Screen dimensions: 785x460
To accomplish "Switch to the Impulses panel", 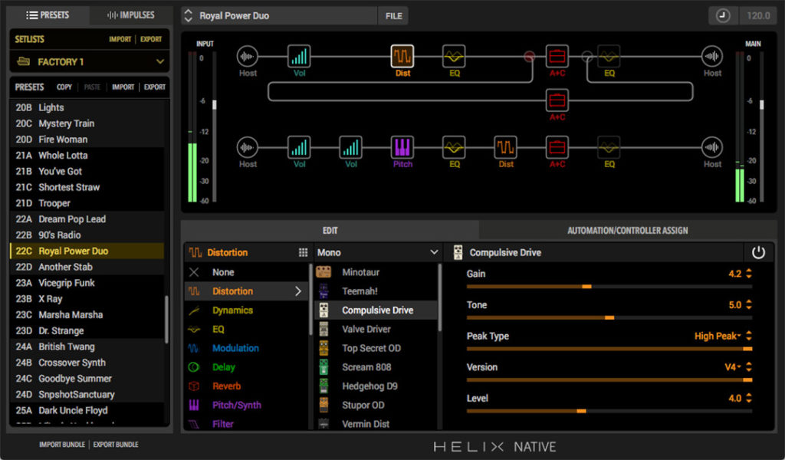I will tap(130, 15).
